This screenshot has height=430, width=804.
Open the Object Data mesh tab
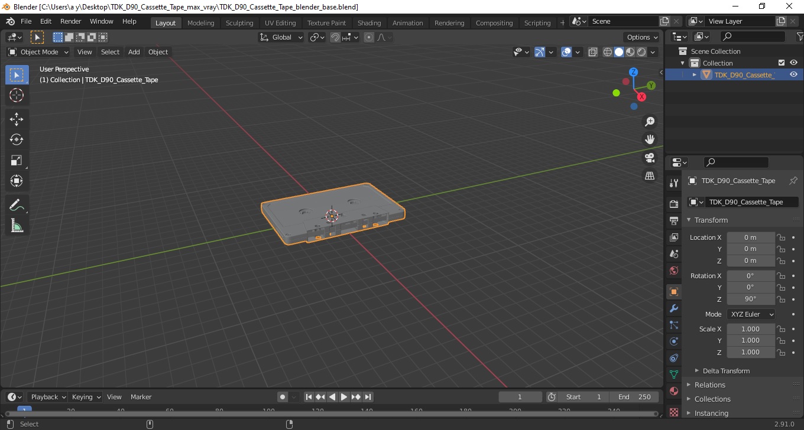point(673,374)
